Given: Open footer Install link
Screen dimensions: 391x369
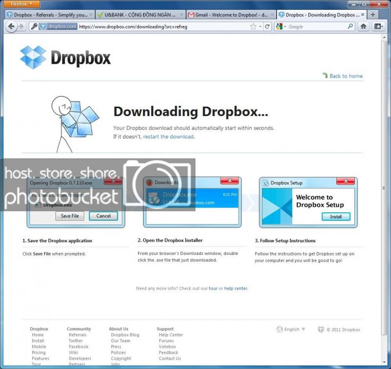Looking at the screenshot, I should point(38,341).
